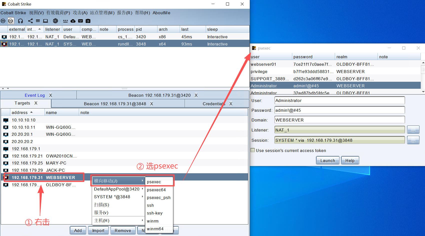The width and height of the screenshot is (425, 236).
Task: Expand the DefaultAppPool@3420 submenu
Action: pos(118,189)
